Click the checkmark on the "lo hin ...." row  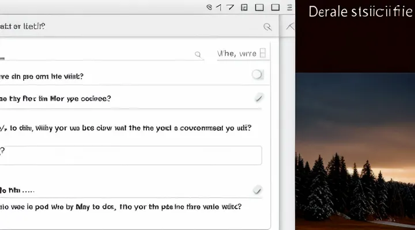tap(257, 190)
